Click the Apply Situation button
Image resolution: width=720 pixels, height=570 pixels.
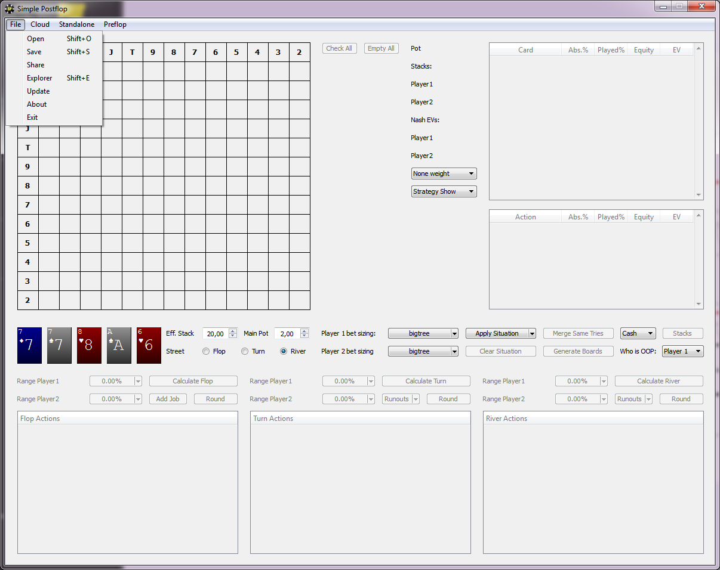point(497,333)
